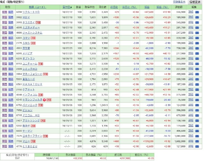Click the 決算 badge next to 板硝子

[x=33, y=126]
